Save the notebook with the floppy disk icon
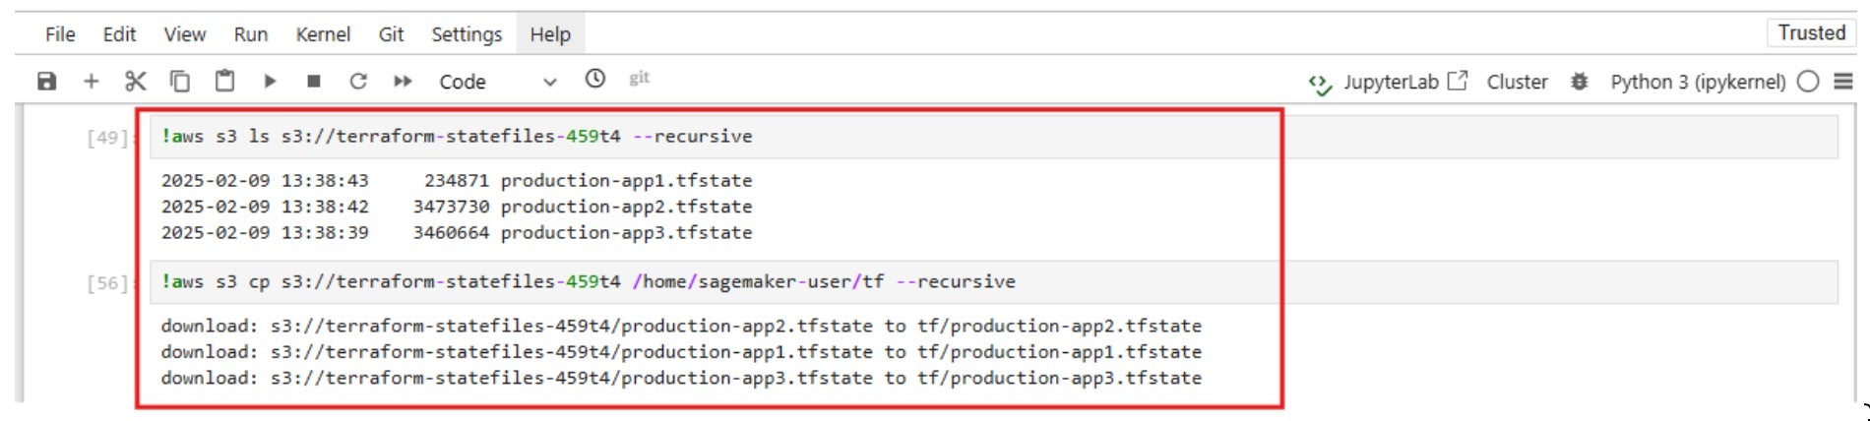1870x421 pixels. pyautogui.click(x=46, y=82)
